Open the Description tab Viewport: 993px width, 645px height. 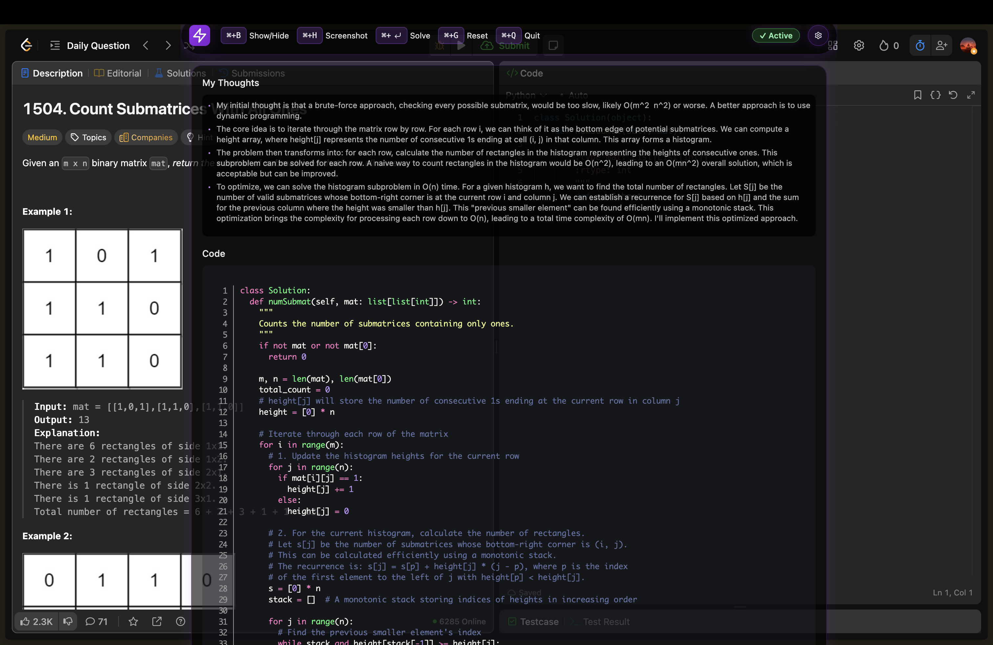click(x=52, y=73)
